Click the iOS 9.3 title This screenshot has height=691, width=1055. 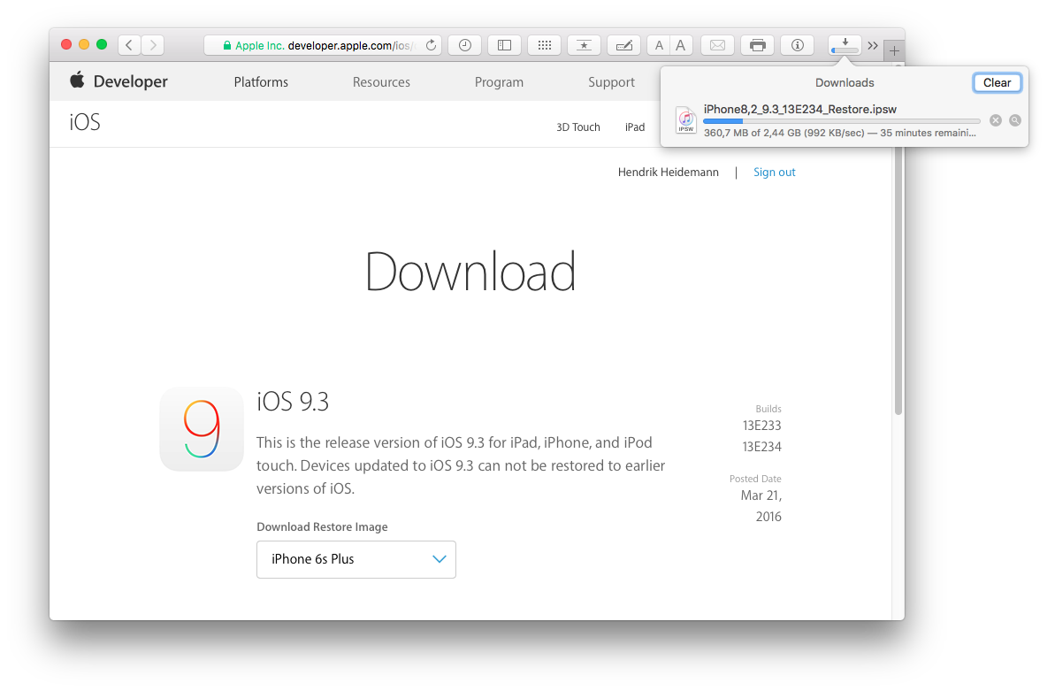(293, 402)
